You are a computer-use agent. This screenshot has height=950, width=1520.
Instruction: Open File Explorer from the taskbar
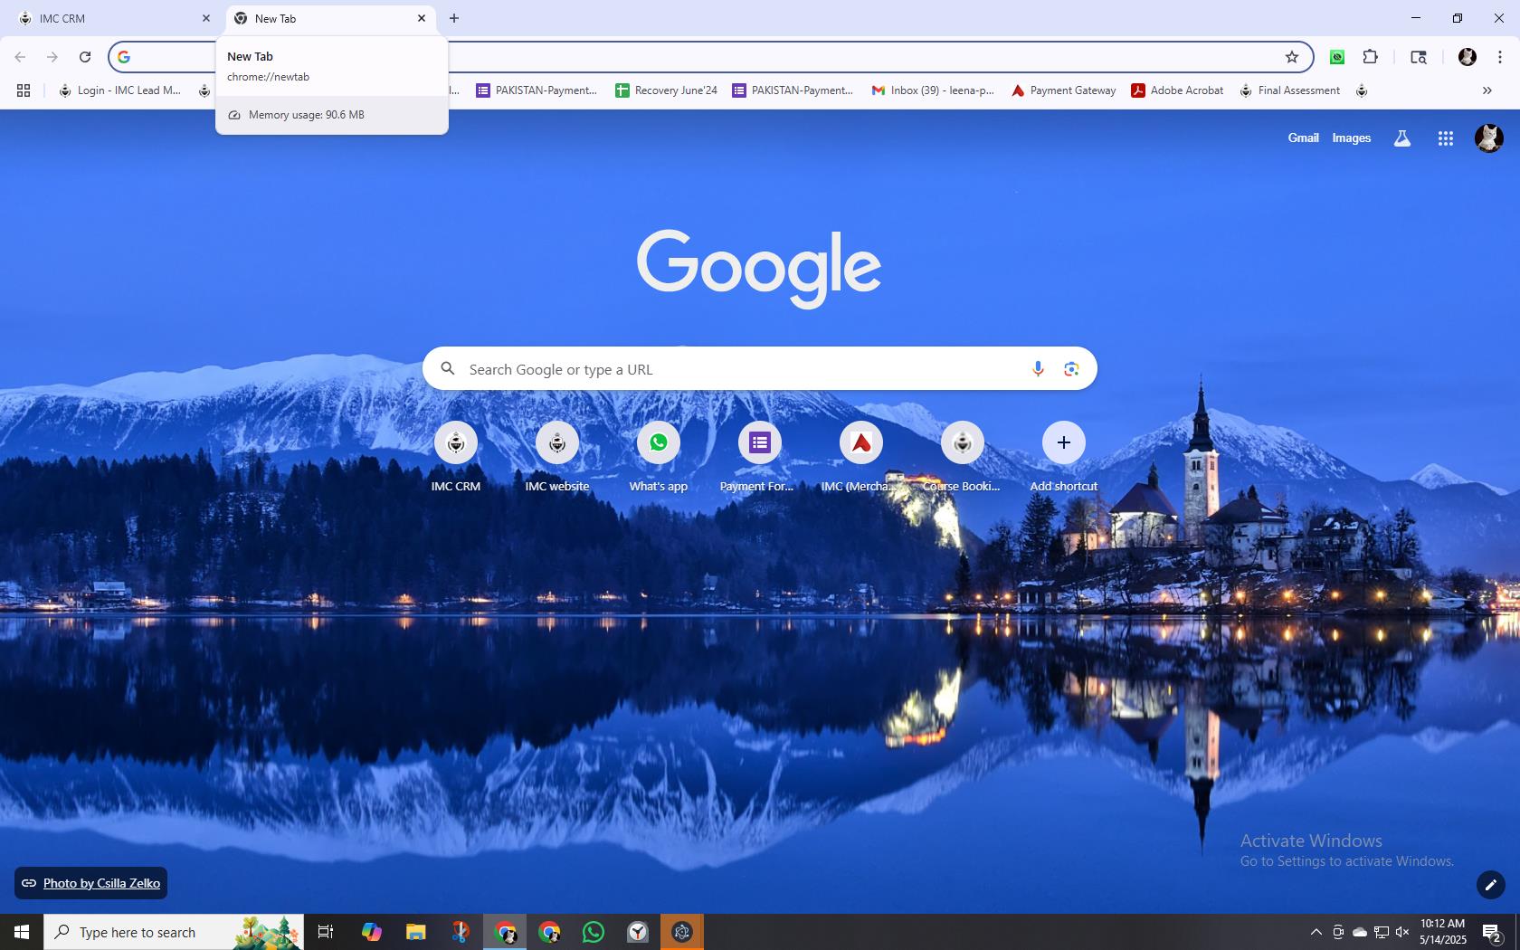tap(416, 932)
